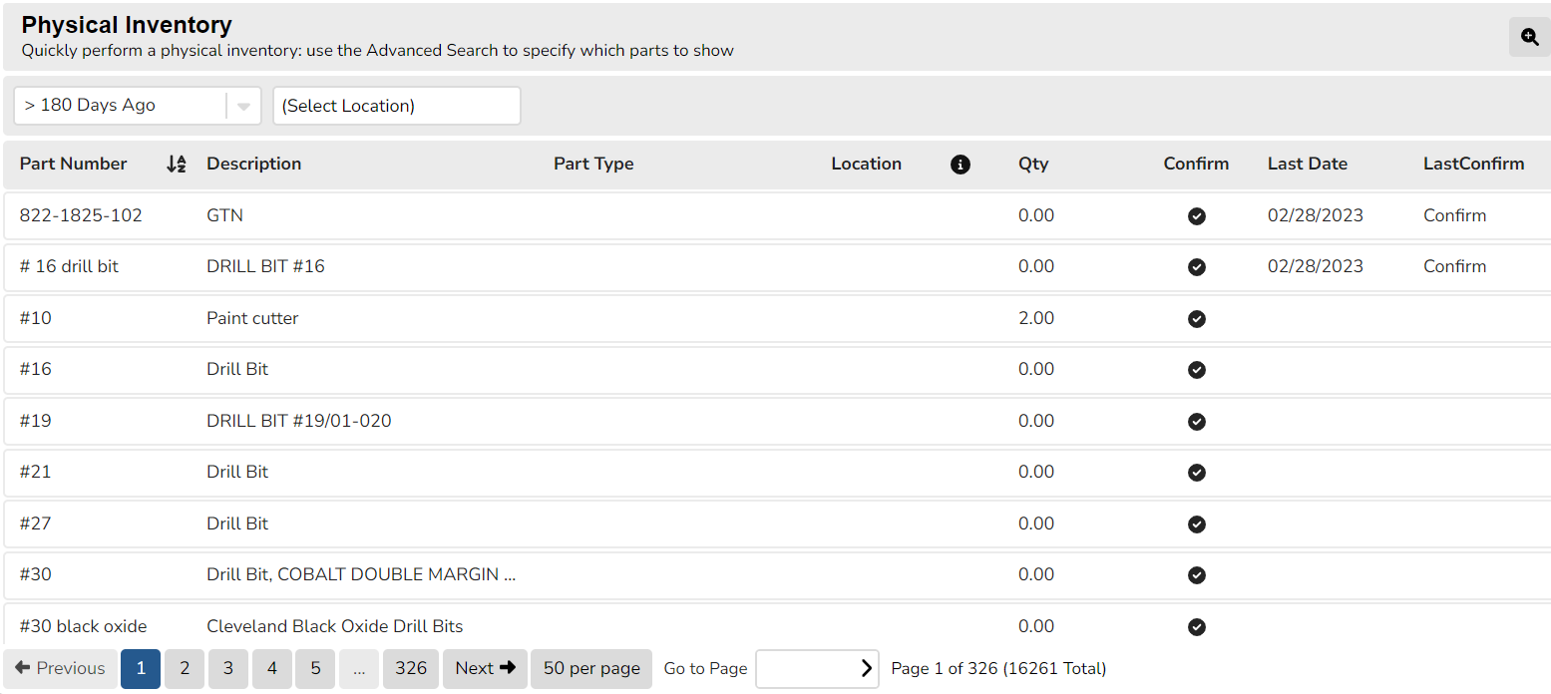Click confirm checkmark for 822-1825-102
Screen dimensions: 1551x694
tap(1197, 216)
